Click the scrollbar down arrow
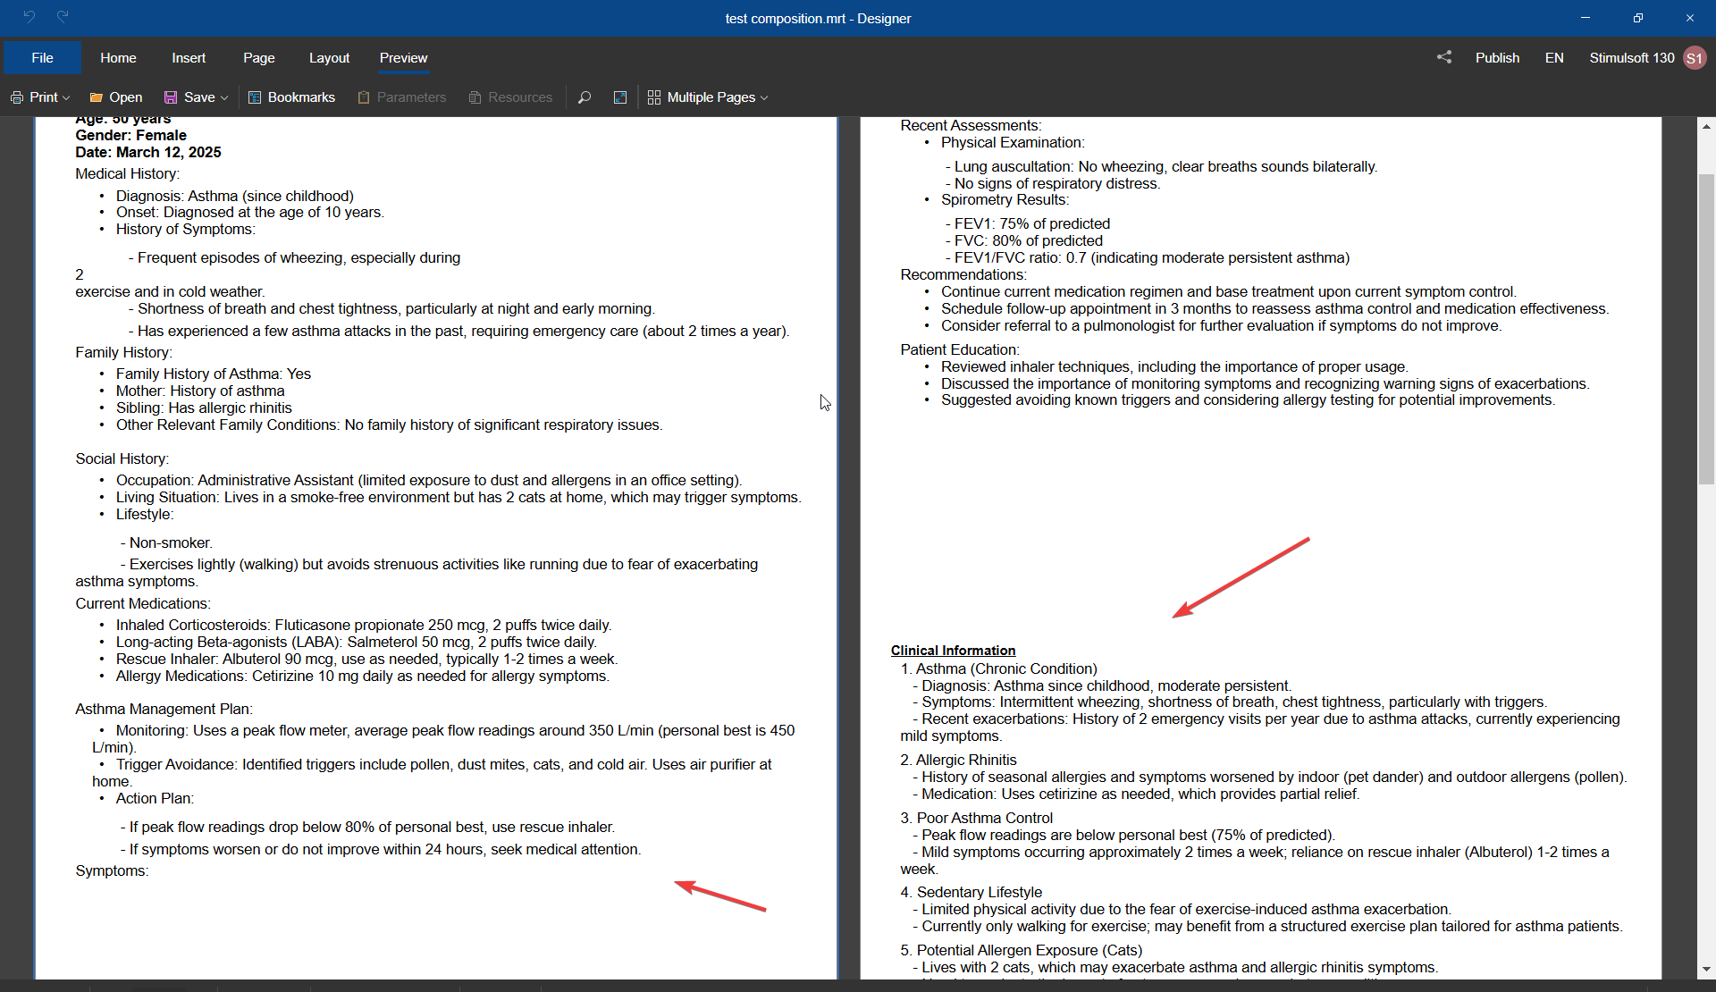Image resolution: width=1716 pixels, height=992 pixels. (x=1706, y=969)
